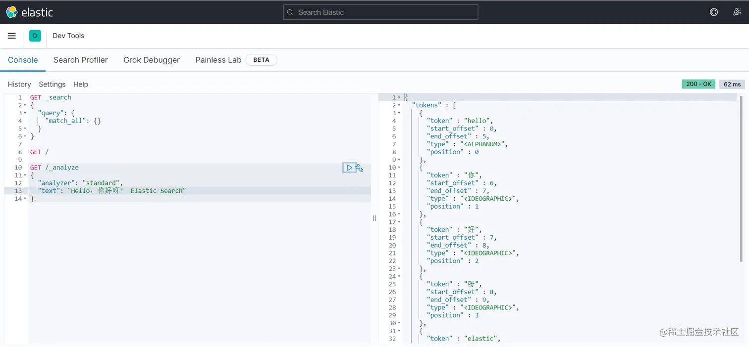Toggle the fold marker at editor line 6
749x347 pixels.
pyautogui.click(x=25, y=136)
